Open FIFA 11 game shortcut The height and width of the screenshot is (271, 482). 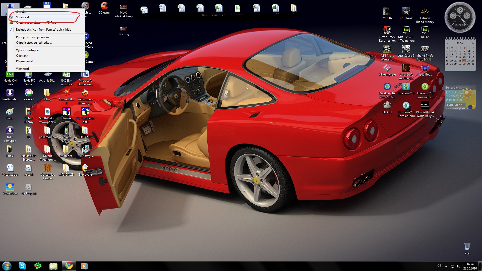tap(387, 106)
